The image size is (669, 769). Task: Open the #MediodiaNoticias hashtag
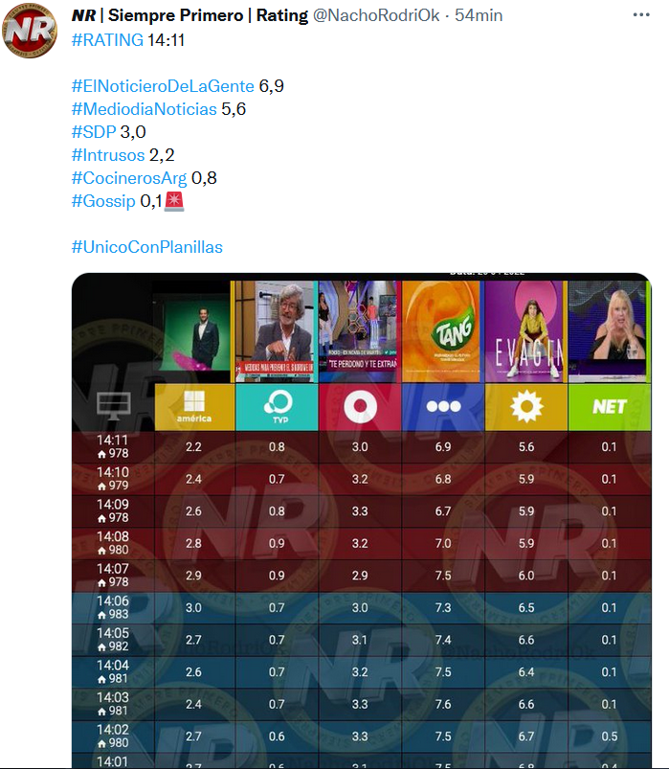[145, 109]
